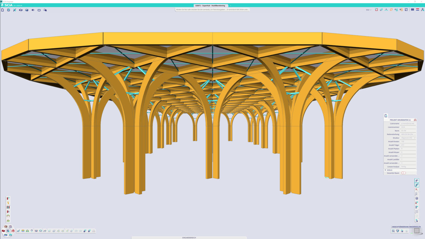Image resolution: width=425 pixels, height=239 pixels.
Task: Click the zoom magnifier icon under Ansichtsänderung
Action: coord(393,231)
